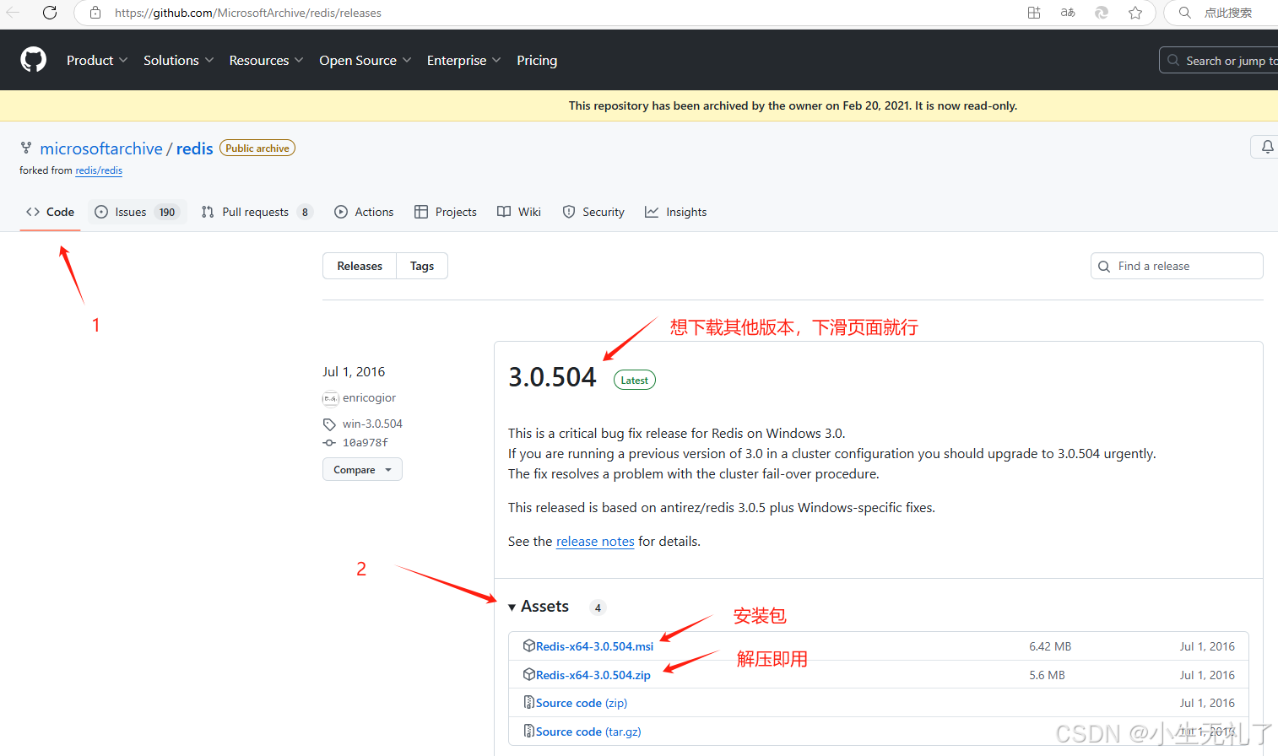The image size is (1278, 756).
Task: Click the file icon beside Source code (tar.gz)
Action: (528, 731)
